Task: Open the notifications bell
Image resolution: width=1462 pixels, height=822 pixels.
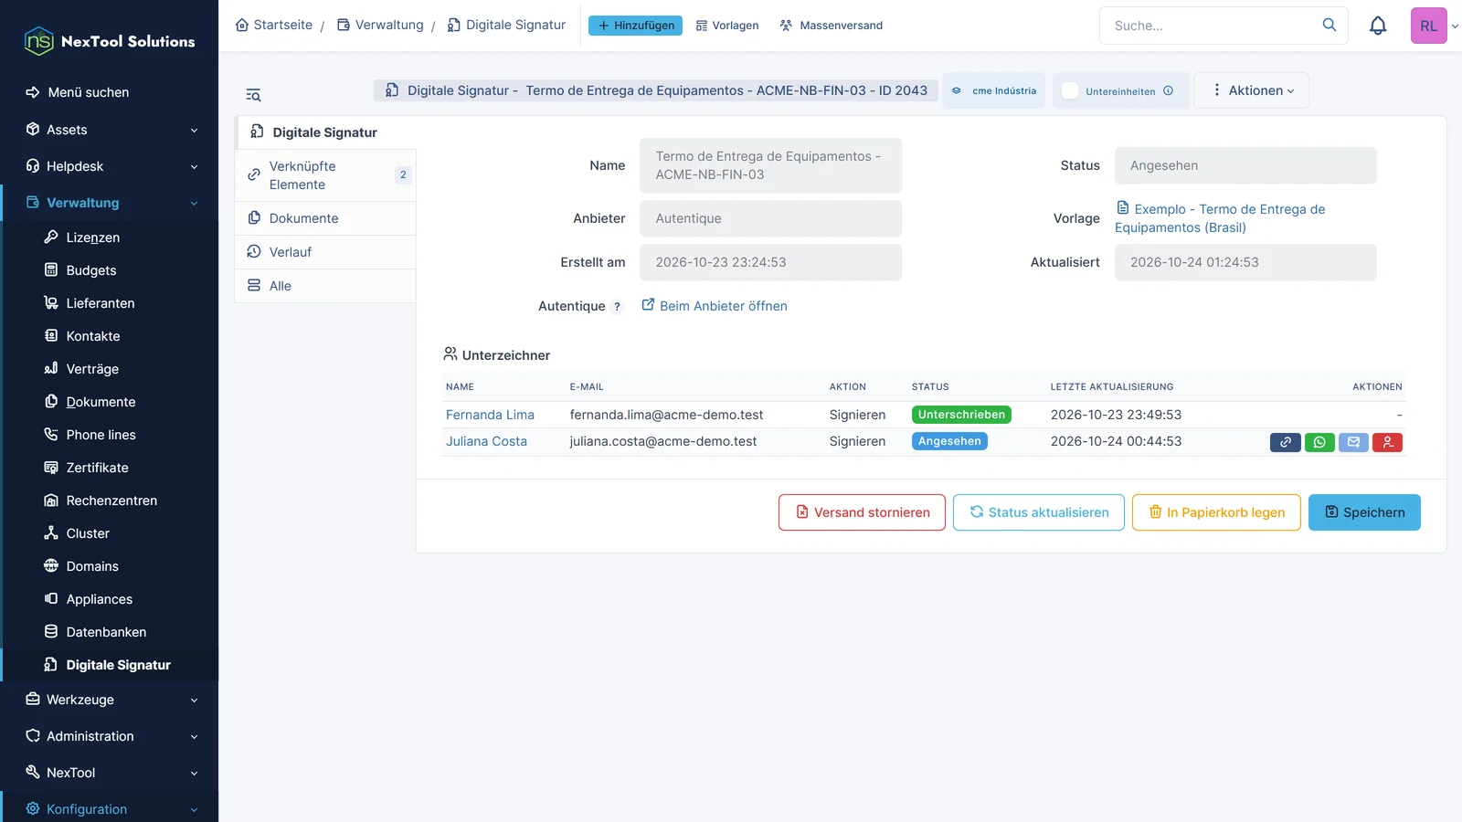Action: coord(1378,26)
